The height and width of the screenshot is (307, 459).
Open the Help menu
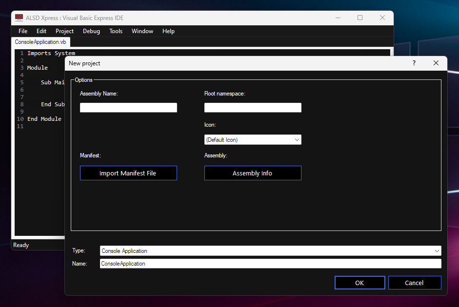(x=168, y=31)
